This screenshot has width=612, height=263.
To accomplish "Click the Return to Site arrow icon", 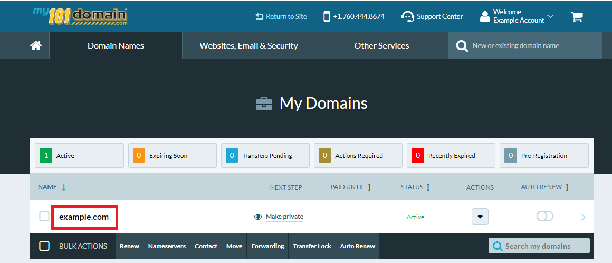I will 259,16.
